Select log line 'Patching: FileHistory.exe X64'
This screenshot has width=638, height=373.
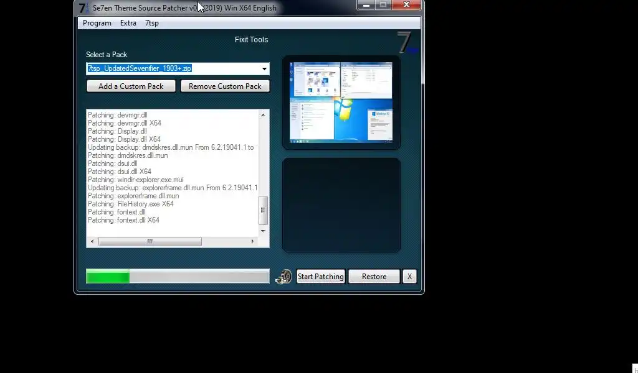131,204
